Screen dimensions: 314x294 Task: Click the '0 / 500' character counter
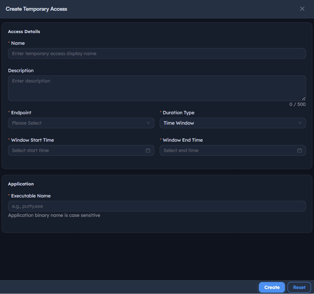297,104
